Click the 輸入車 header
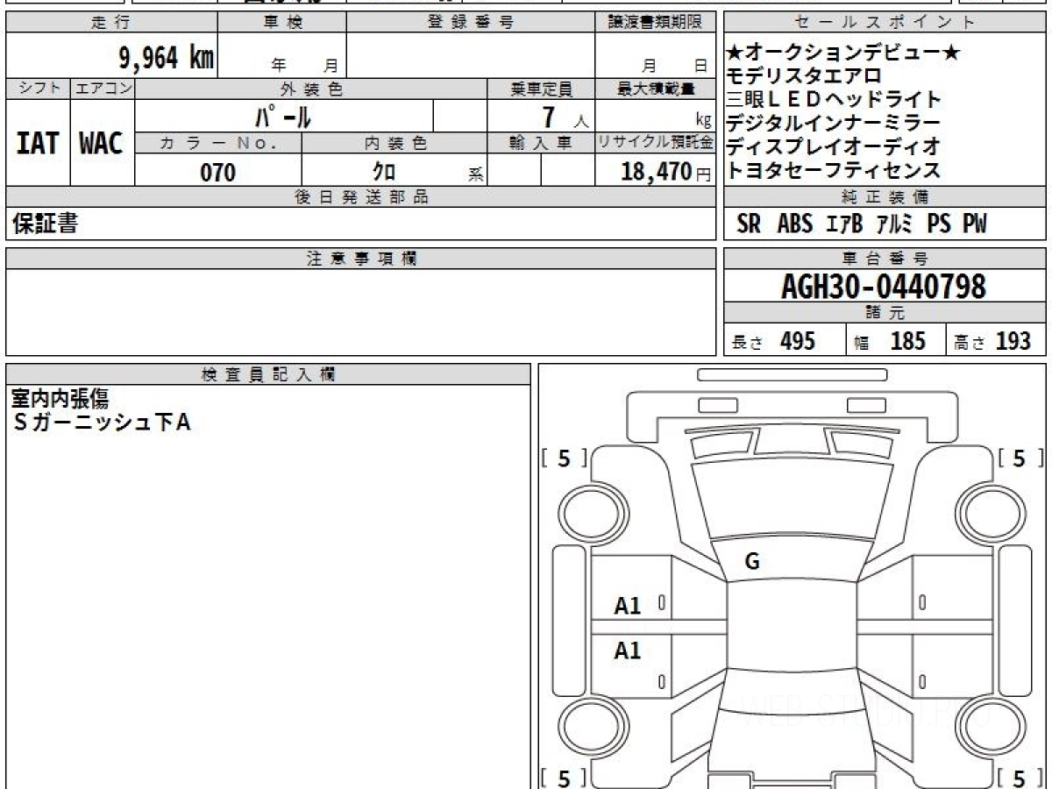 click(x=541, y=143)
